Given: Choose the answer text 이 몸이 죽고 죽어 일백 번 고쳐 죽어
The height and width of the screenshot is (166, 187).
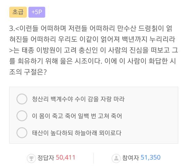Looking at the screenshot, I should click(77, 116).
